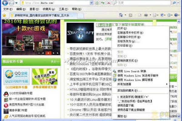This screenshot has height=121, width=182.
Task: Stop loading with the red X icon
Action: coord(109,3)
